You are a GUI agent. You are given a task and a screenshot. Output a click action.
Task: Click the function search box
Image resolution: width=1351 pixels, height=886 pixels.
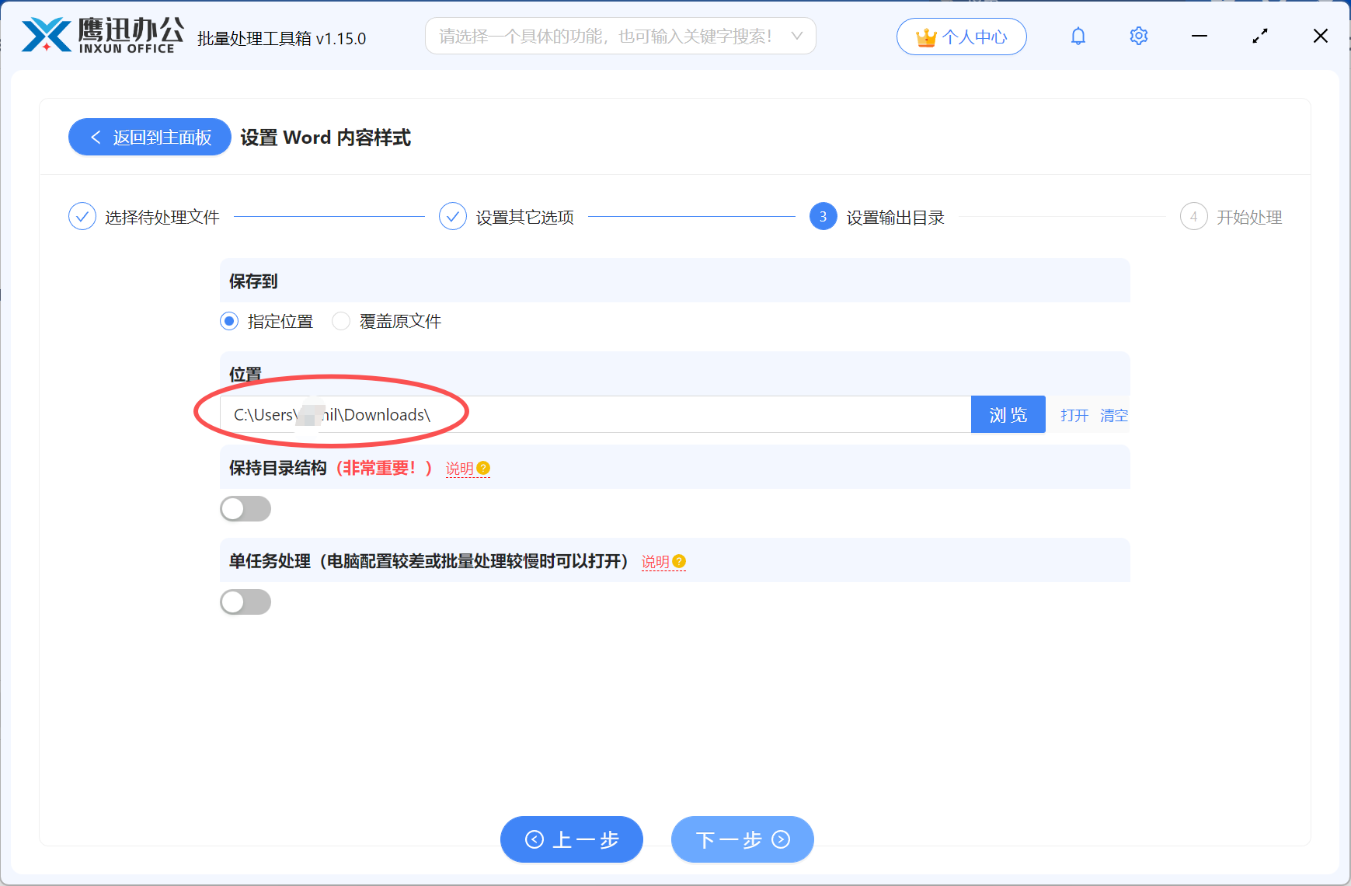(621, 37)
